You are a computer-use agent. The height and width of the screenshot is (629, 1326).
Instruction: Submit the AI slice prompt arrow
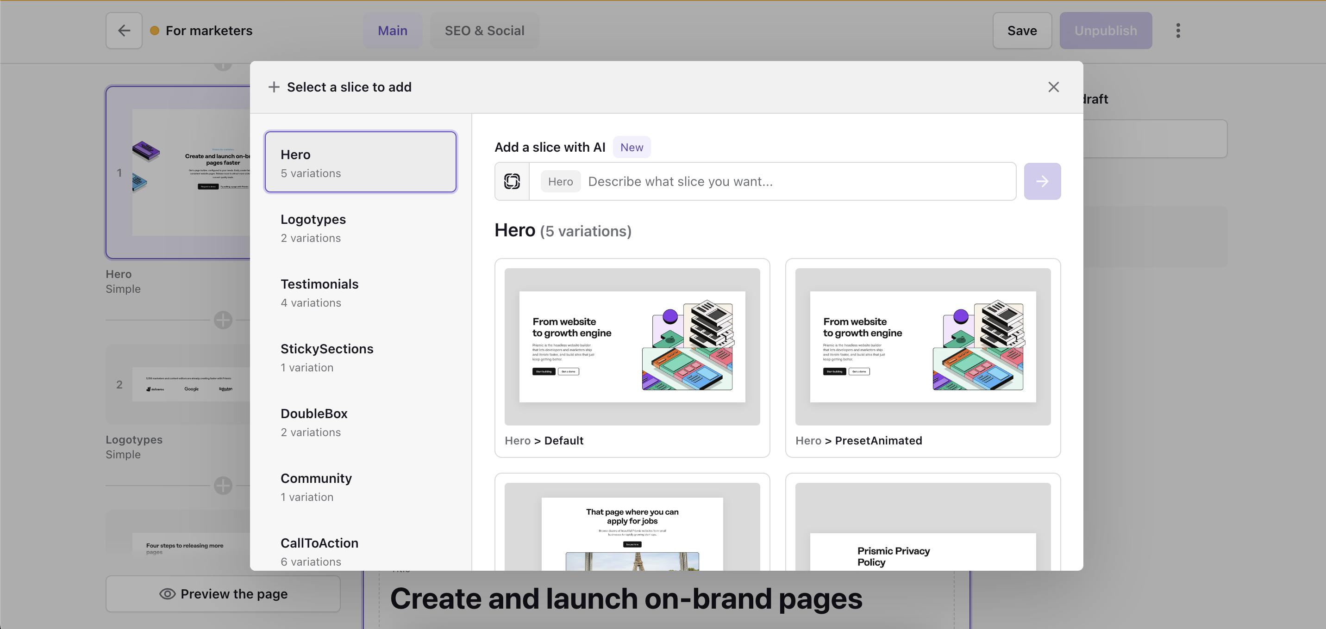1042,182
